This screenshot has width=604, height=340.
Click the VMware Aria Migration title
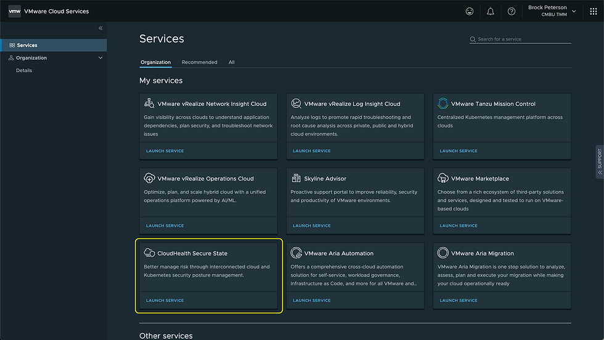[482, 253]
